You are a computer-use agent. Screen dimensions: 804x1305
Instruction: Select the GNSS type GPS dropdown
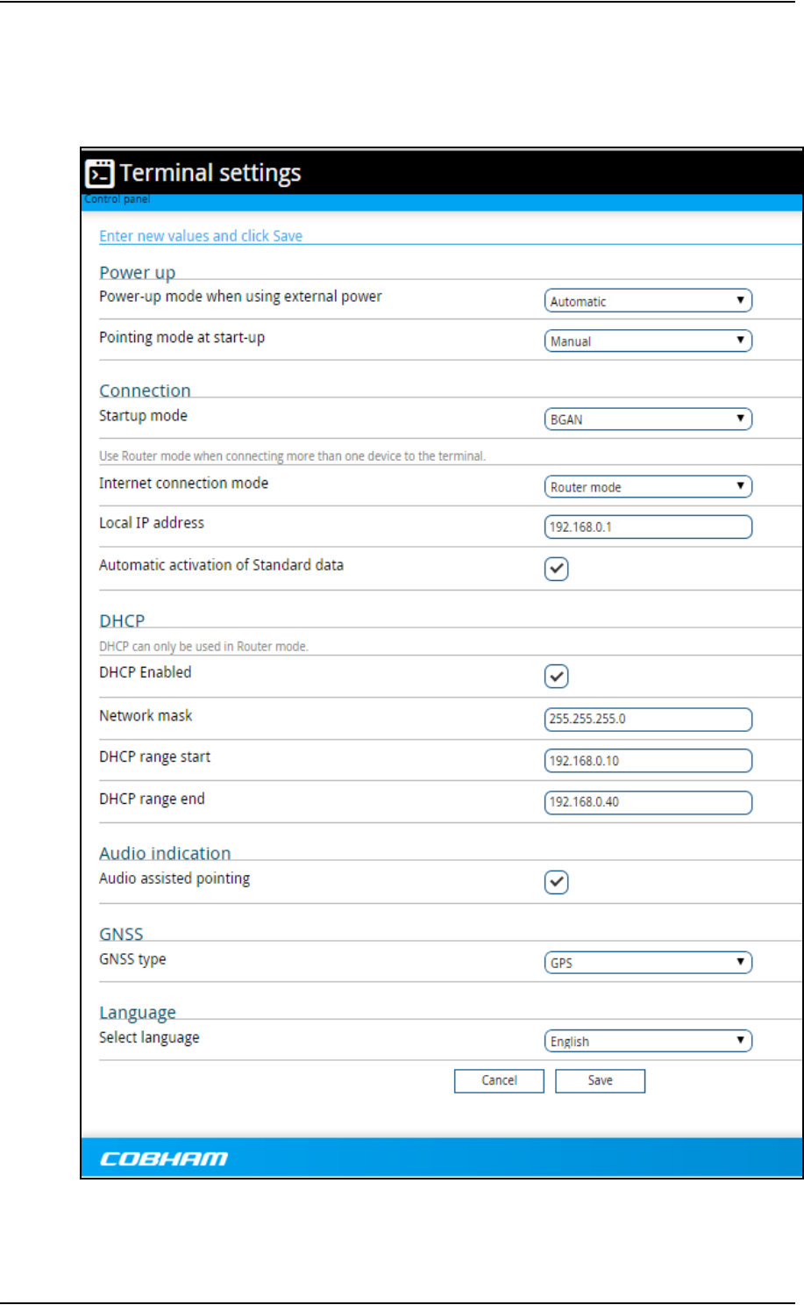[x=648, y=962]
